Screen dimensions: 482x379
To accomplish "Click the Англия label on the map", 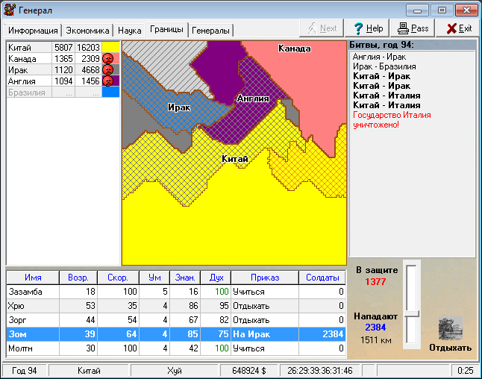I will (253, 98).
